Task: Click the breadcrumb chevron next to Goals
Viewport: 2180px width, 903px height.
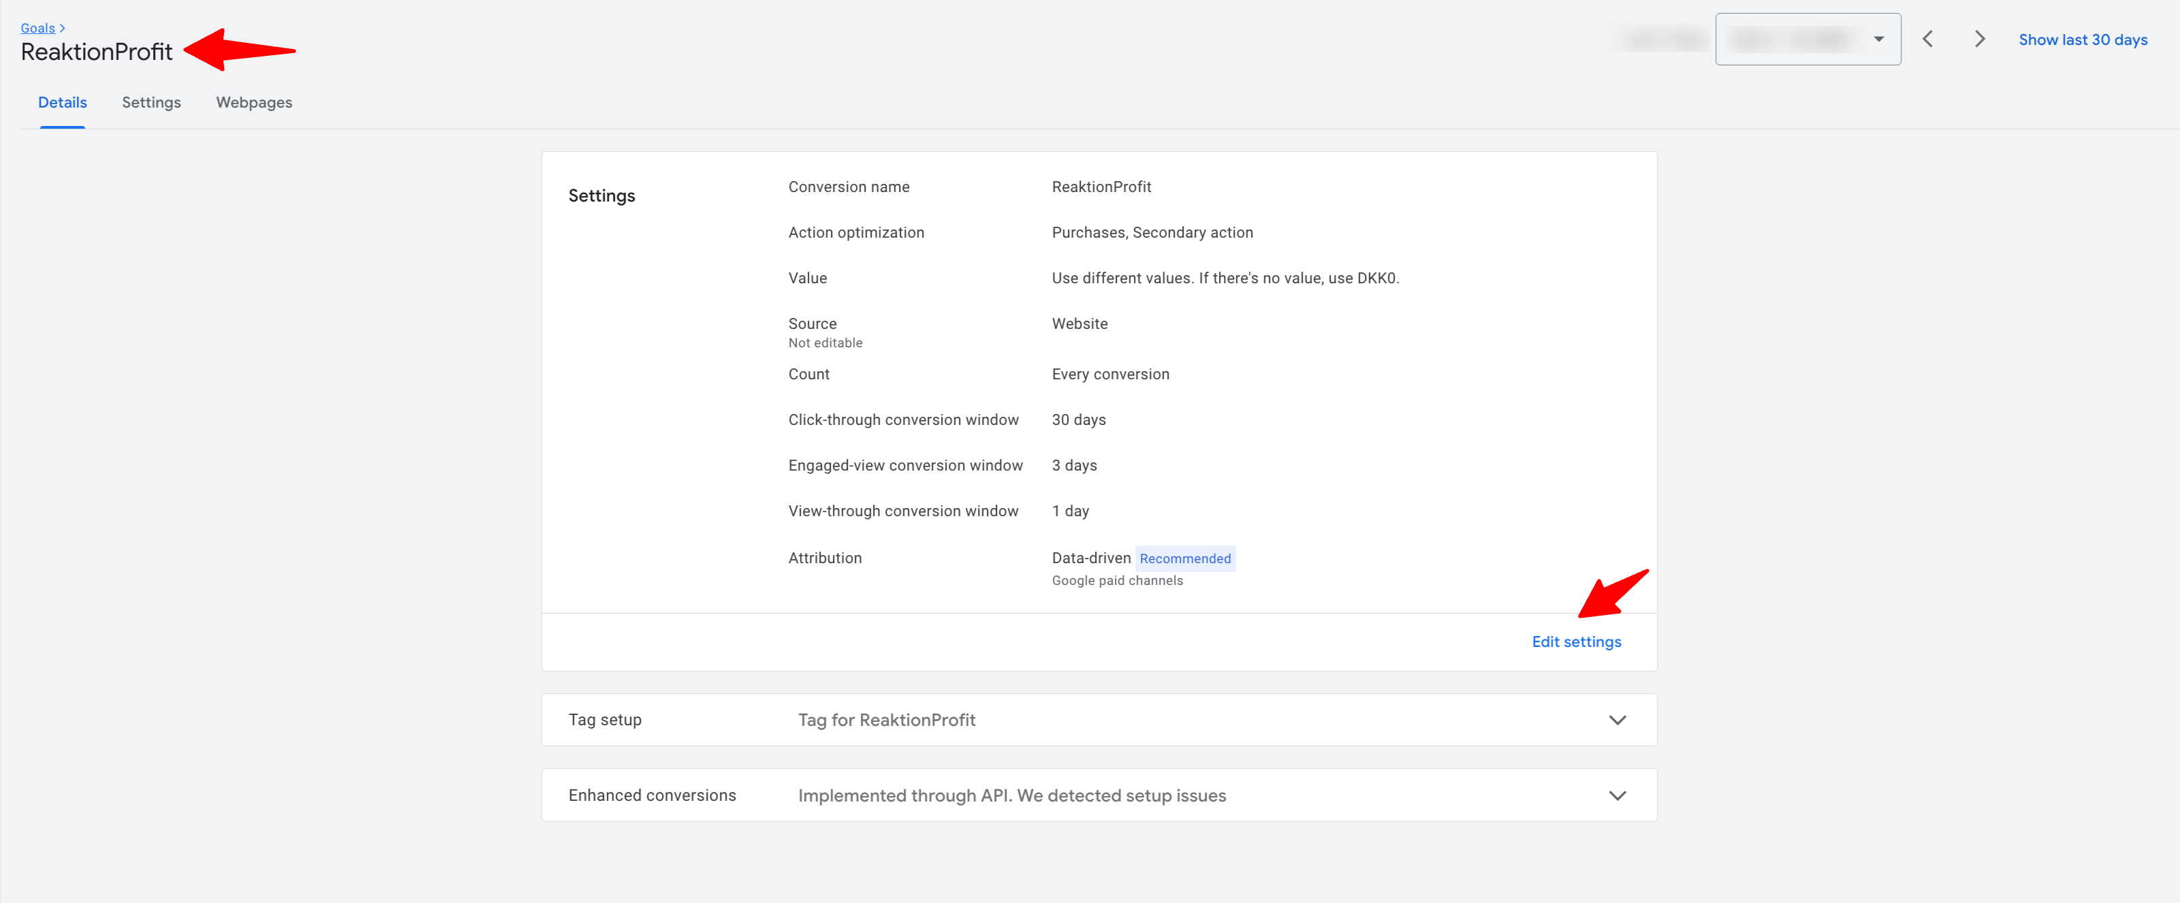Action: tap(63, 28)
